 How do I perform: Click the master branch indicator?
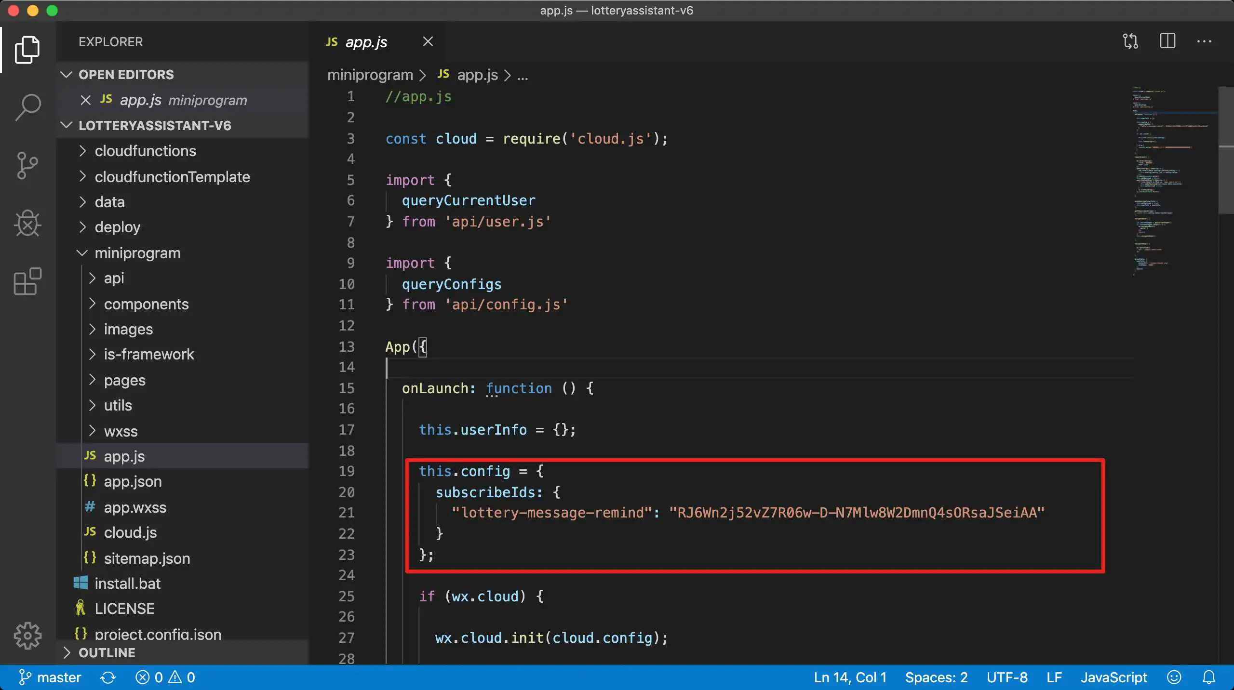pos(50,677)
